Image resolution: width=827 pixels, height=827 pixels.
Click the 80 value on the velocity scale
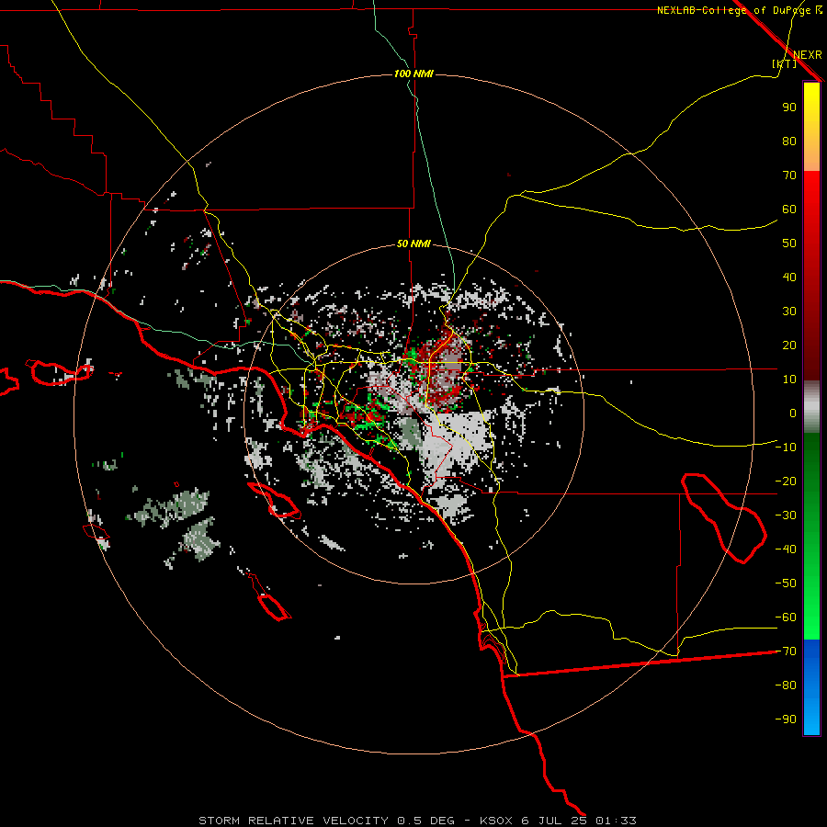789,141
